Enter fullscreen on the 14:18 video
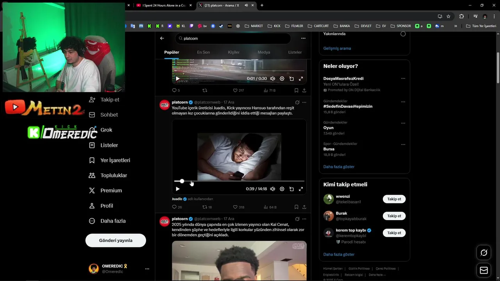Image resolution: width=500 pixels, height=281 pixels. (301, 189)
